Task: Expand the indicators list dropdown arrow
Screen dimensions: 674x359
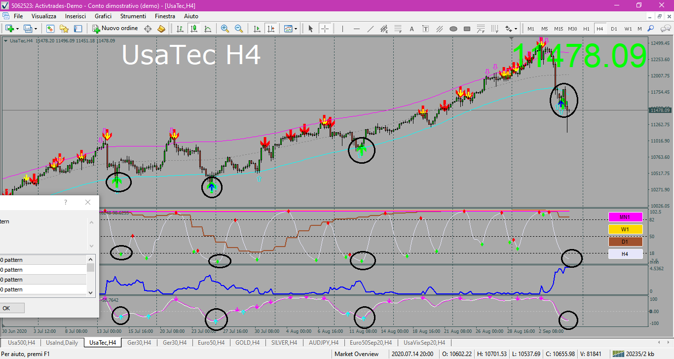Action: (296, 29)
